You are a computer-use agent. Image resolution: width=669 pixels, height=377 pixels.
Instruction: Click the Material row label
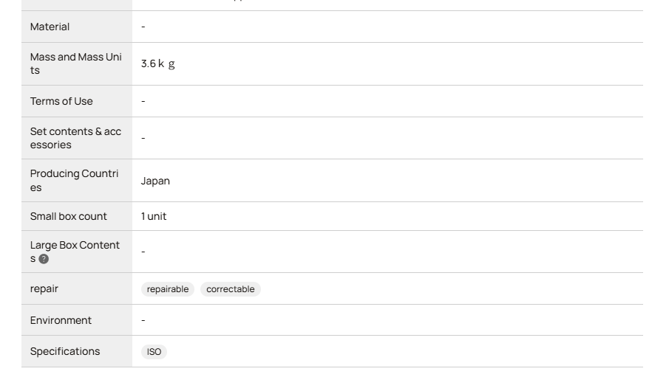[50, 27]
